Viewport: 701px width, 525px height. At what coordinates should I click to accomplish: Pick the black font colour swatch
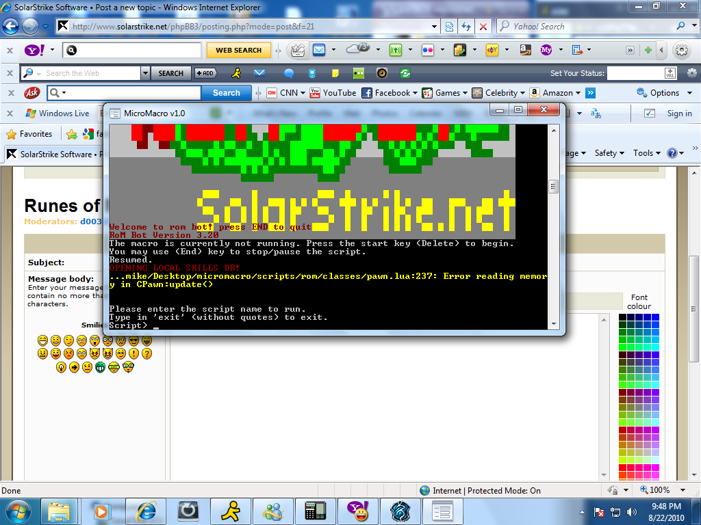(622, 317)
